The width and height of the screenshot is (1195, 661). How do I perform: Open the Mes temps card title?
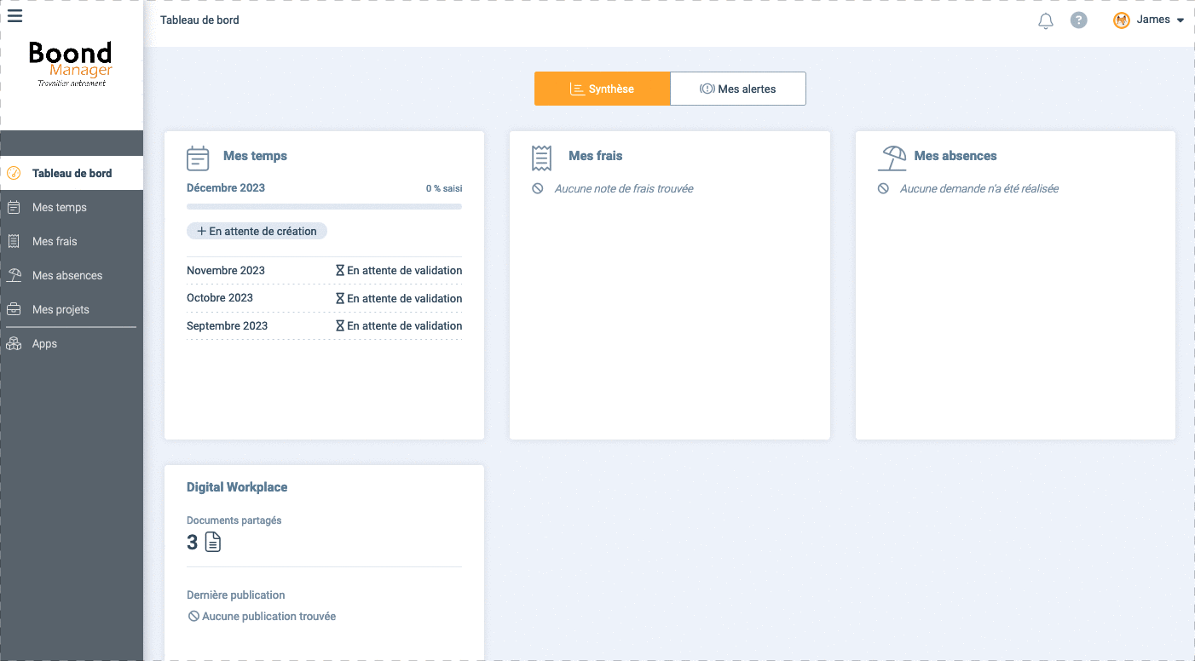[x=255, y=156]
